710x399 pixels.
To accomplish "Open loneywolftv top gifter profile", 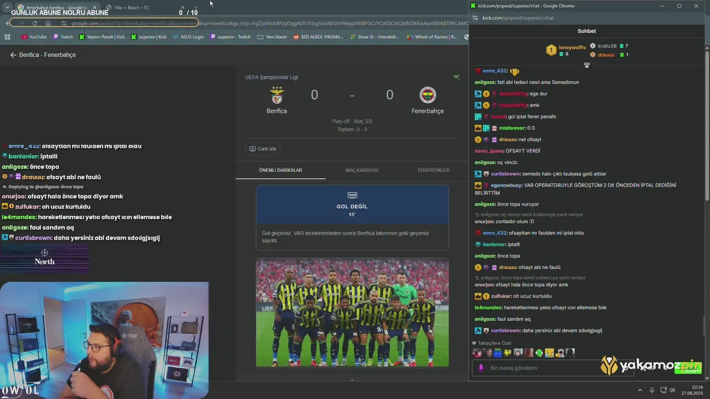I will [x=572, y=48].
